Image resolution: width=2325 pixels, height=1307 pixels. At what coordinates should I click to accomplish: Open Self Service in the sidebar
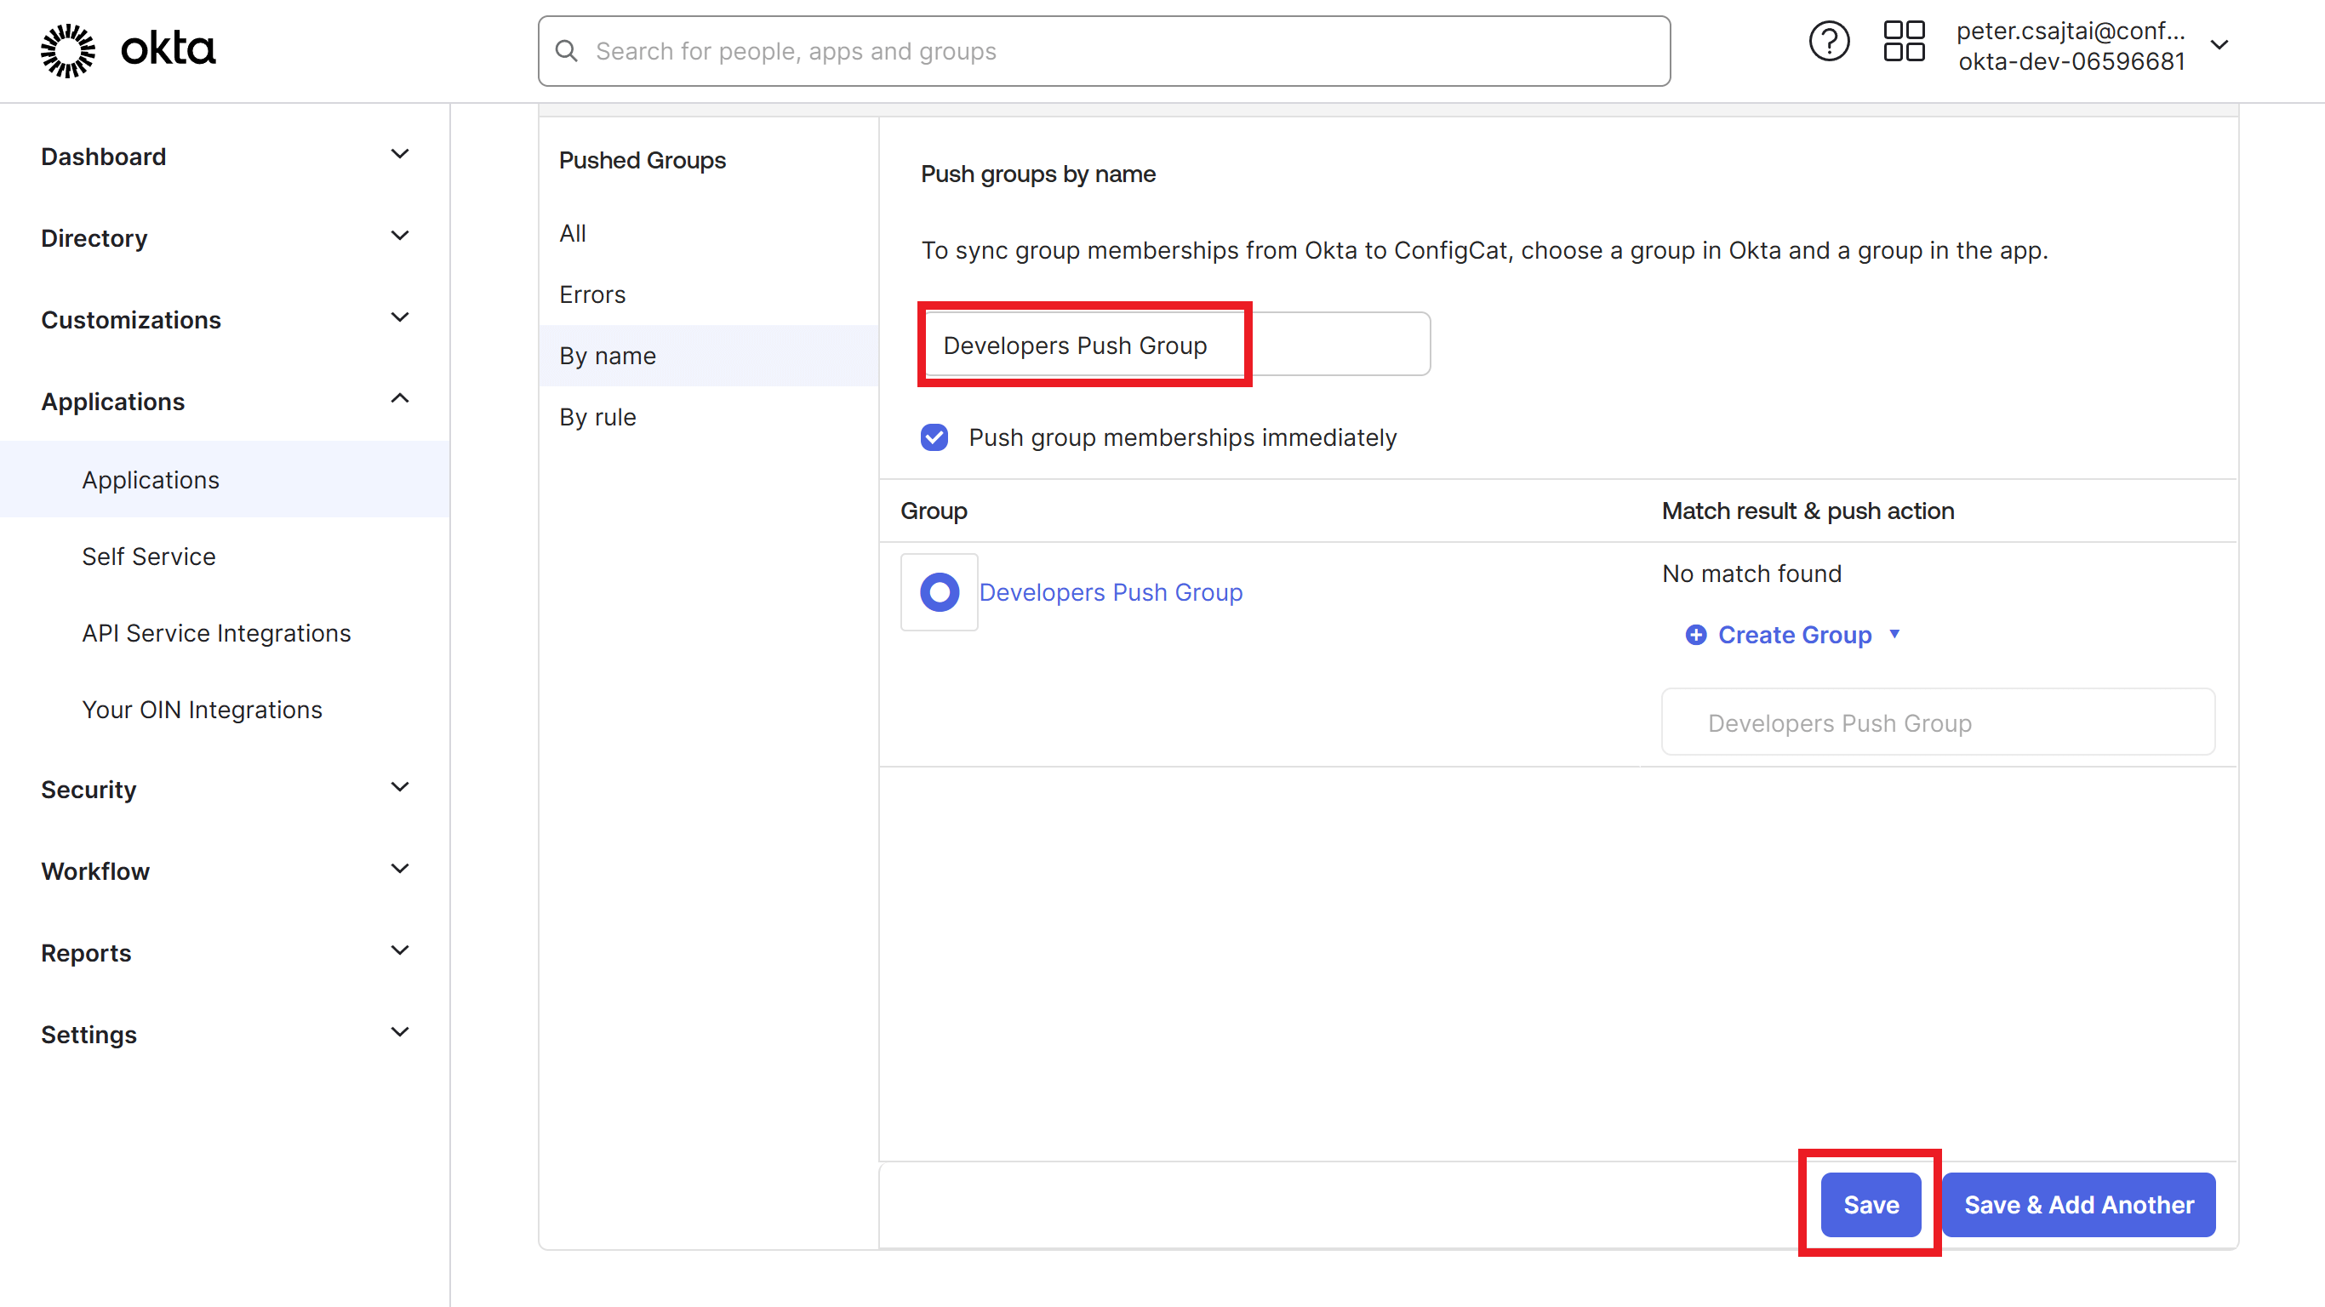click(x=148, y=556)
